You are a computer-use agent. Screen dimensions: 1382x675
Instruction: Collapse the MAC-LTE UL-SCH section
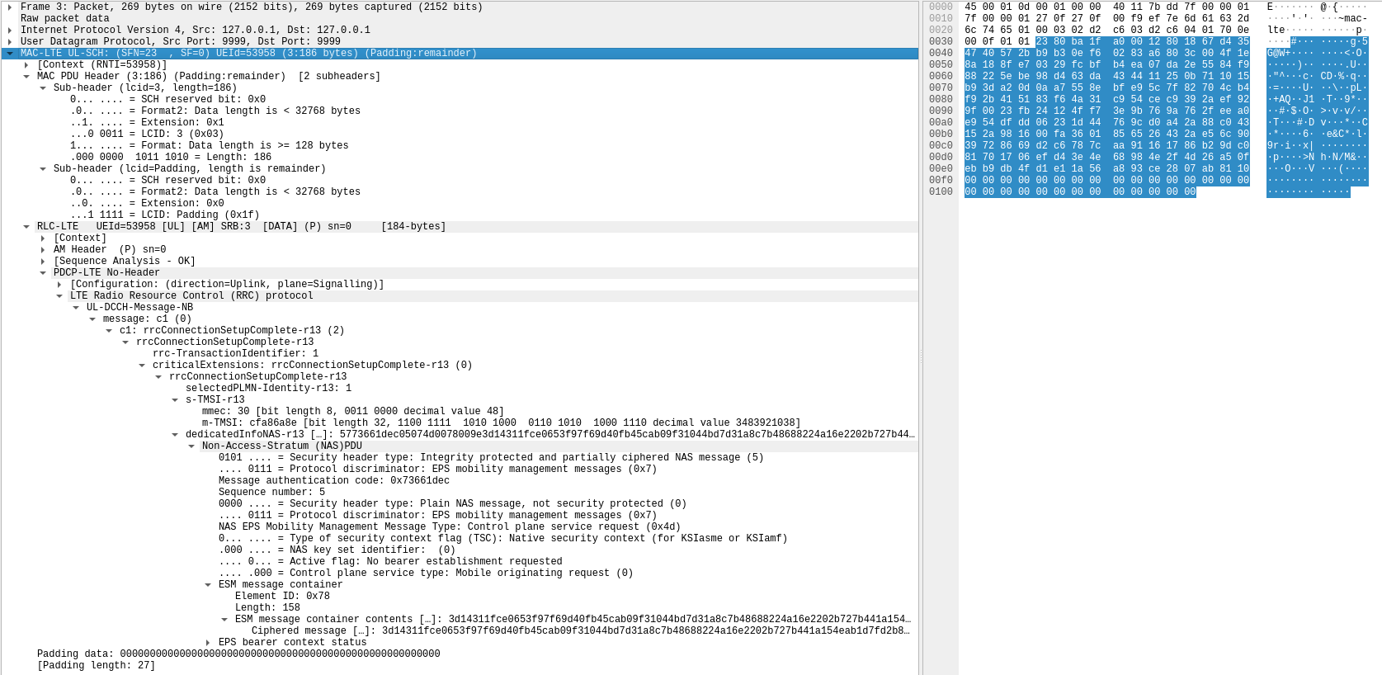pos(10,53)
